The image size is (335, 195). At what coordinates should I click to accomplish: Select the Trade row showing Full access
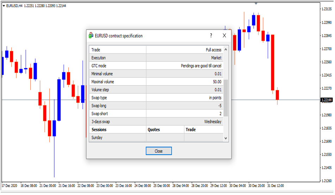156,50
